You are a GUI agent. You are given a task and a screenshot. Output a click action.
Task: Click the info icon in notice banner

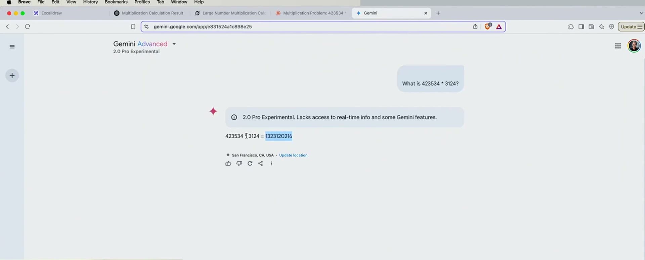tap(234, 117)
